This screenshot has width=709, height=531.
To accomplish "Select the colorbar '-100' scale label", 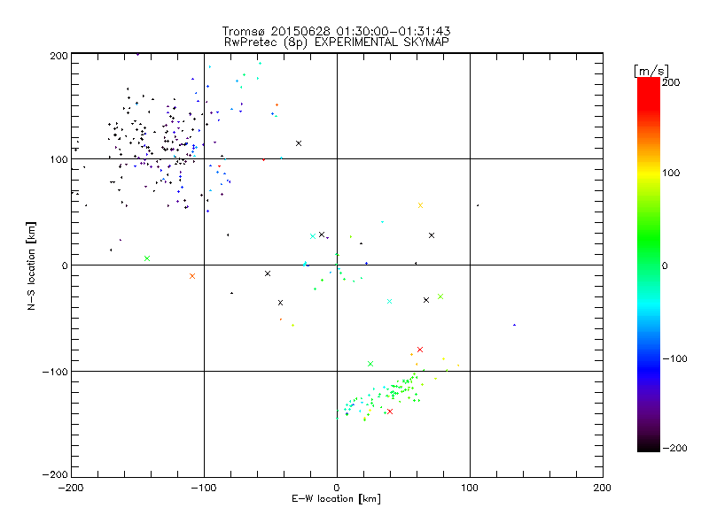I will click(674, 358).
